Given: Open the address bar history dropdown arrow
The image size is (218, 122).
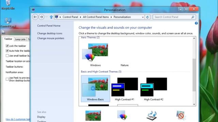Looking at the screenshot, I should (143, 17).
